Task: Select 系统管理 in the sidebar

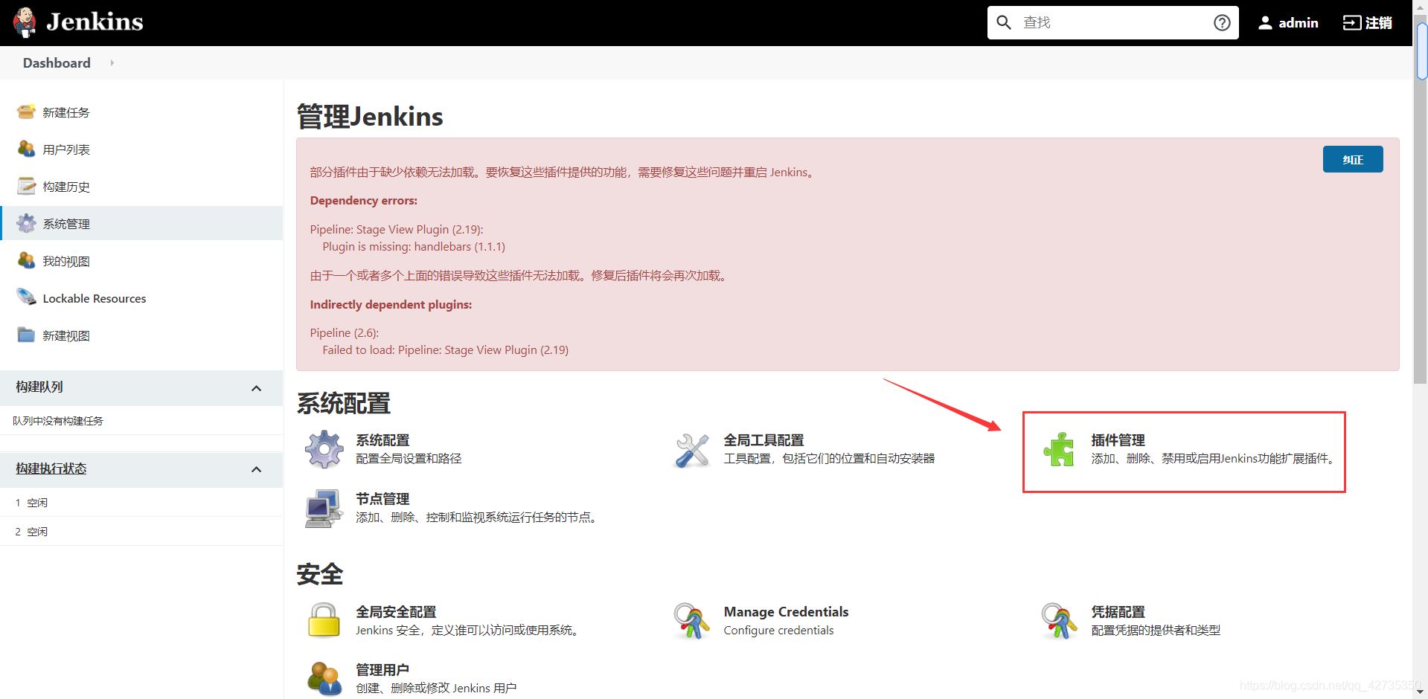Action: point(66,224)
